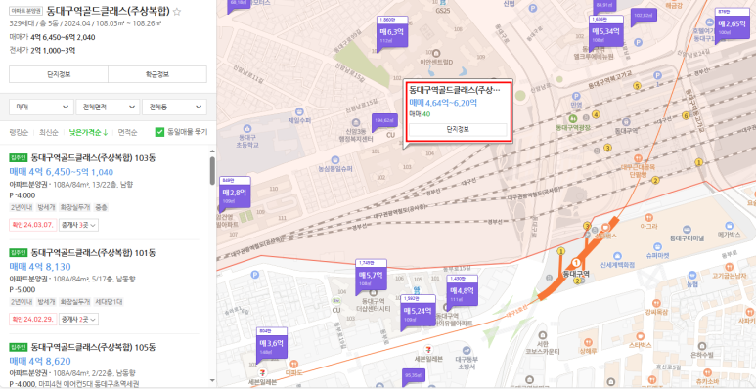Open the 단지정보 tab in left panel

click(59, 74)
